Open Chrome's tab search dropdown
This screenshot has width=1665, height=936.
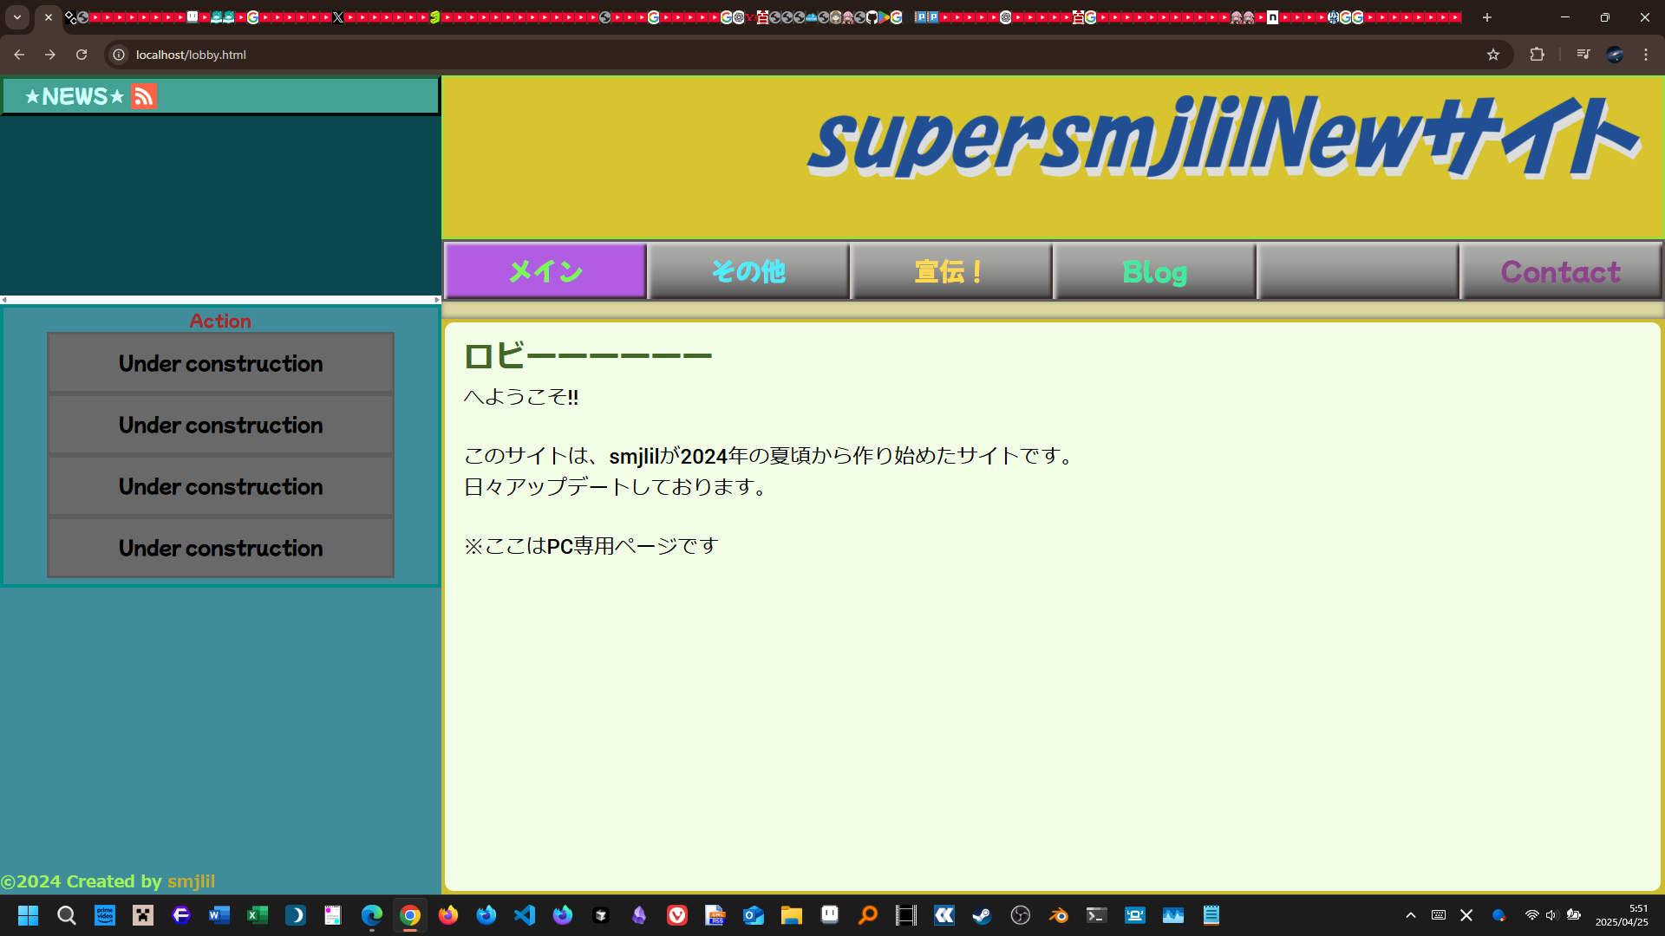pyautogui.click(x=18, y=17)
